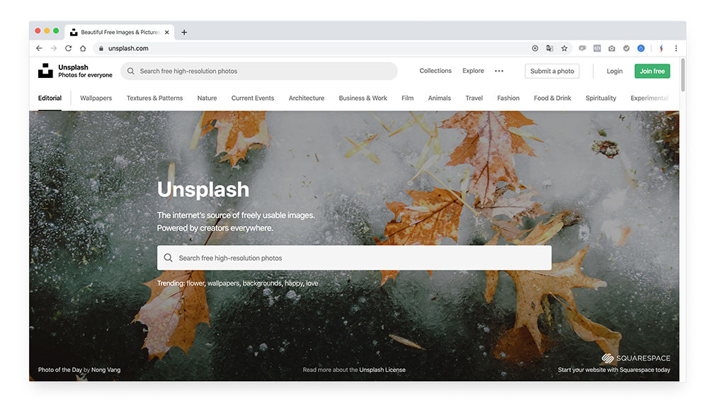Viewport: 708px width, 413px height.
Task: Switch to the Nature category
Action: (x=207, y=98)
